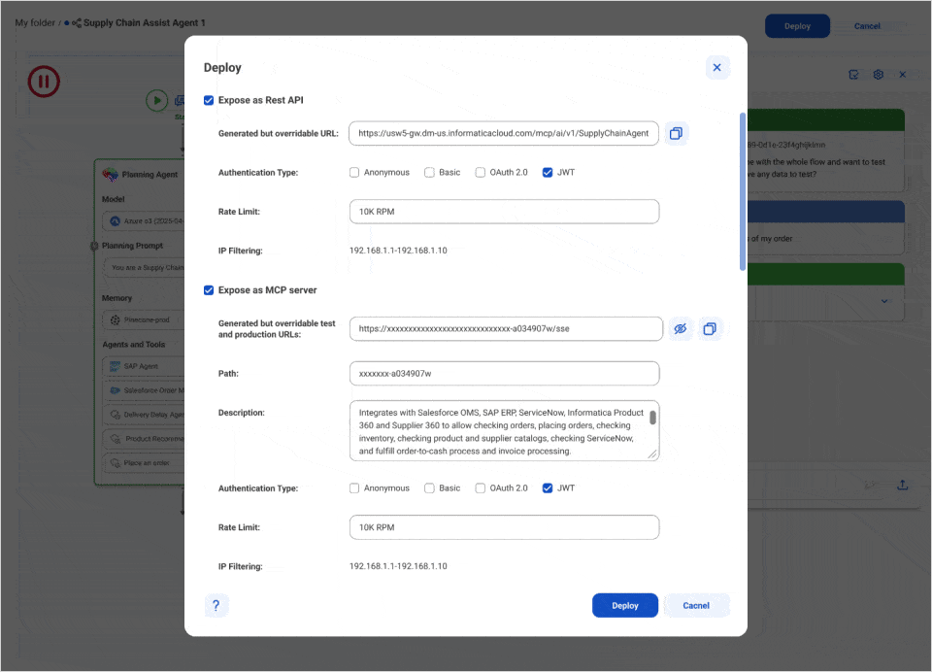Toggle JWT authentication for Rest API
Image resolution: width=932 pixels, height=672 pixels.
click(x=548, y=173)
